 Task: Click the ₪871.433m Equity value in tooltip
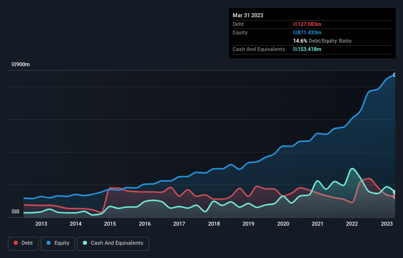pos(307,32)
